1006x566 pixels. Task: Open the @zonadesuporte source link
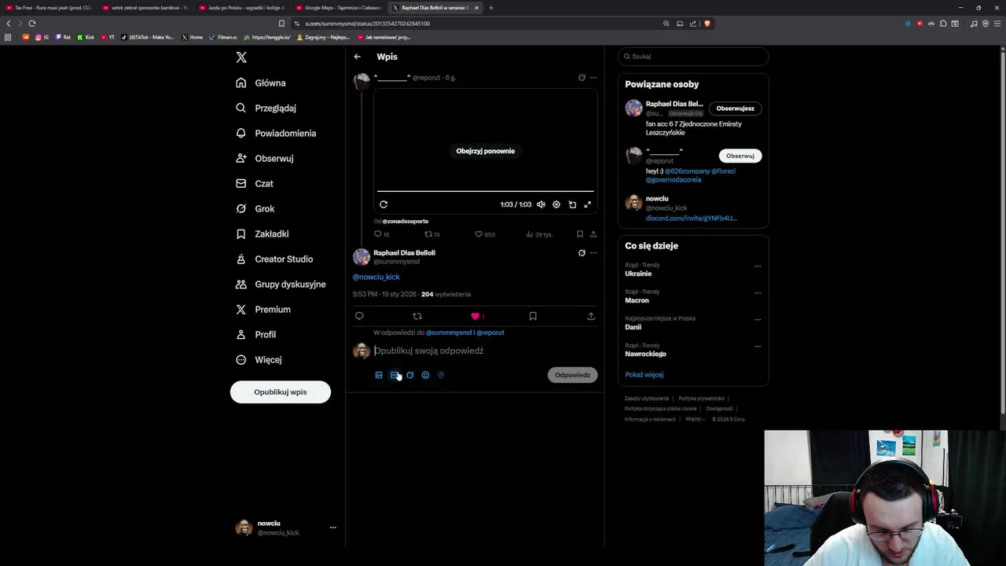coord(405,222)
